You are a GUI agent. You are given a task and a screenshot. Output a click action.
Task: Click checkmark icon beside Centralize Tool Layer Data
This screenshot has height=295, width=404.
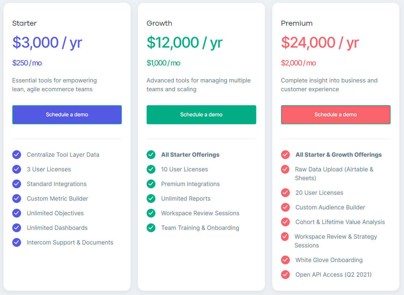17,155
